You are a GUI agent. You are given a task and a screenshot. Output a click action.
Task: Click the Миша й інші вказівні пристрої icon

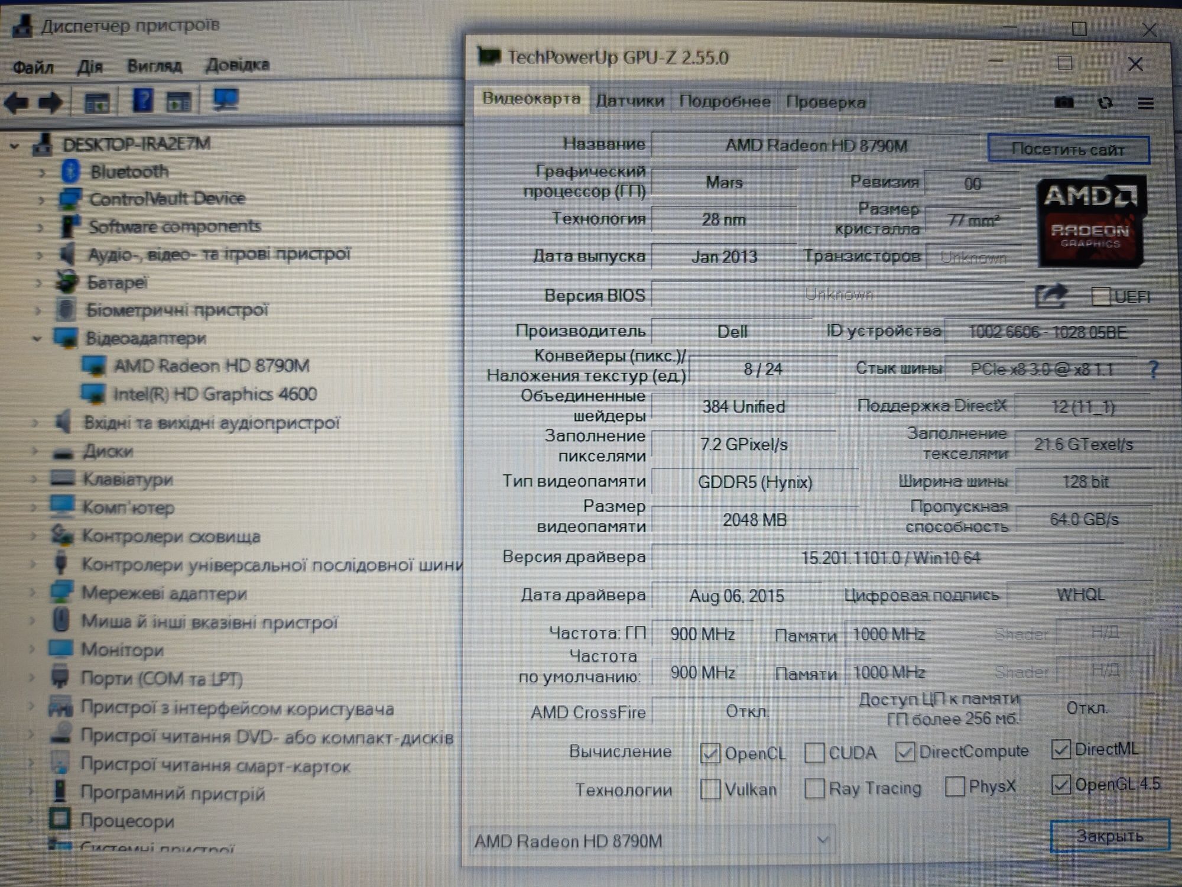coord(61,620)
